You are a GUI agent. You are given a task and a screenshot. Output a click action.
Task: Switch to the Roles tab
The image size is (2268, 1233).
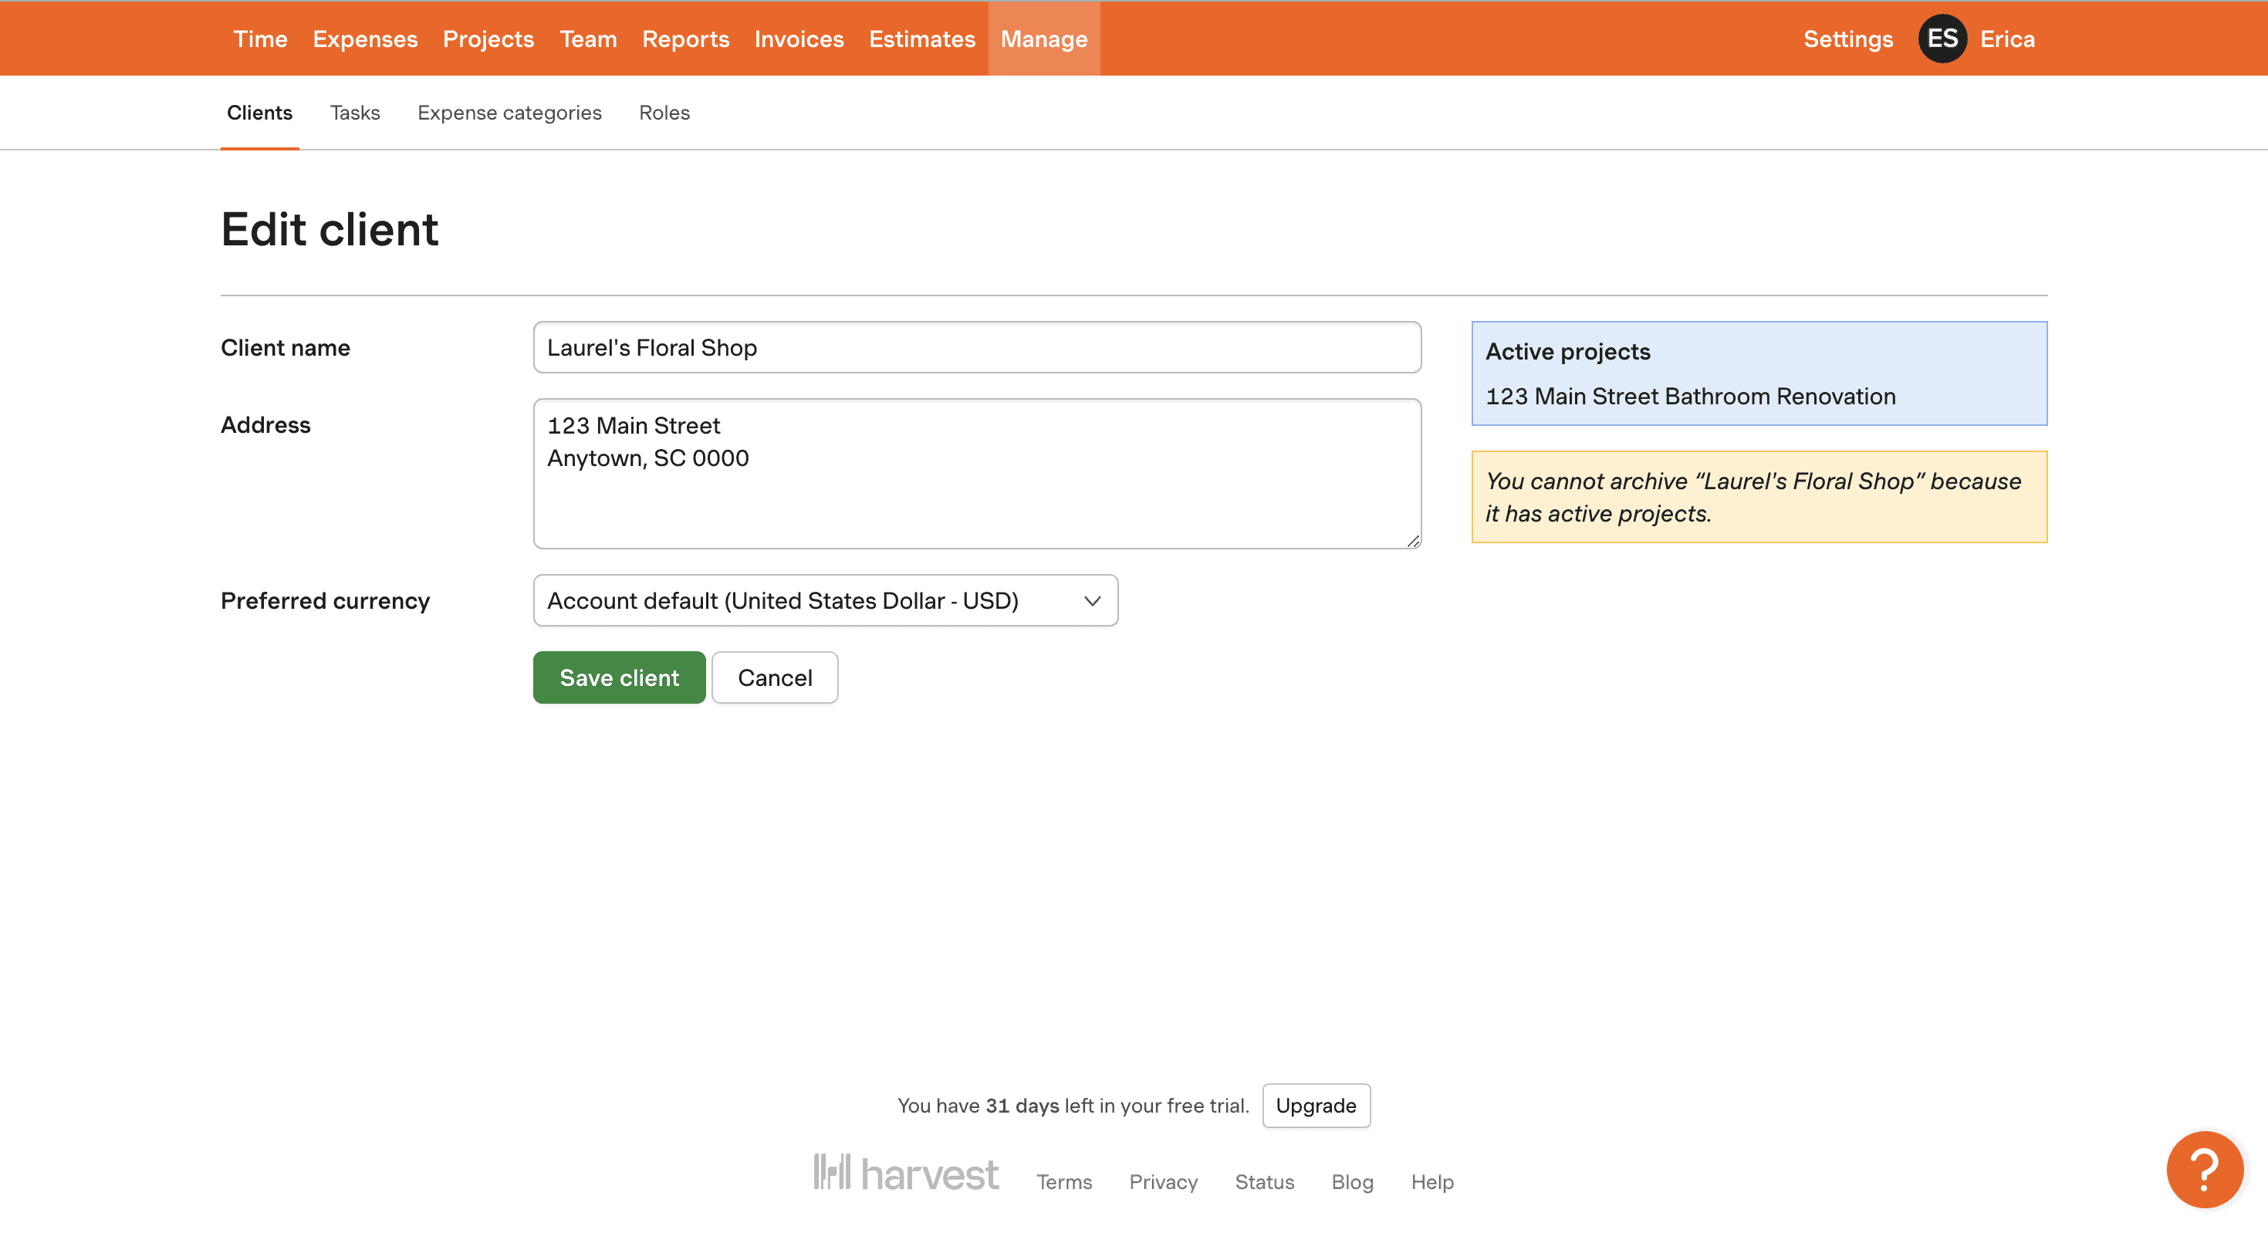point(664,113)
